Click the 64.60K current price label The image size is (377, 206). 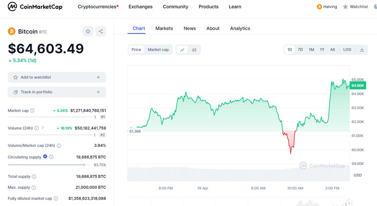pos(358,85)
